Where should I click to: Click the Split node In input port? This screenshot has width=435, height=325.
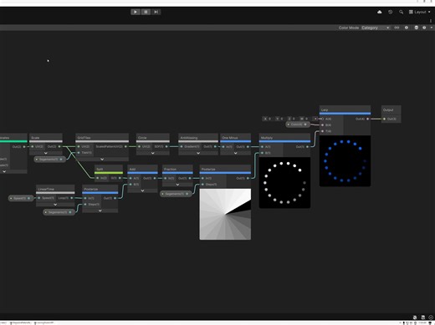click(x=98, y=178)
